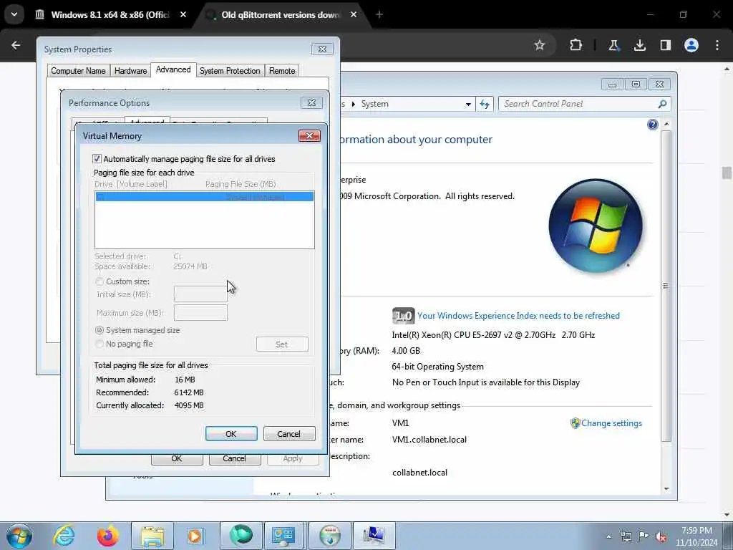Click Cancel in Performance Options dialog
The height and width of the screenshot is (550, 733).
[x=234, y=459]
